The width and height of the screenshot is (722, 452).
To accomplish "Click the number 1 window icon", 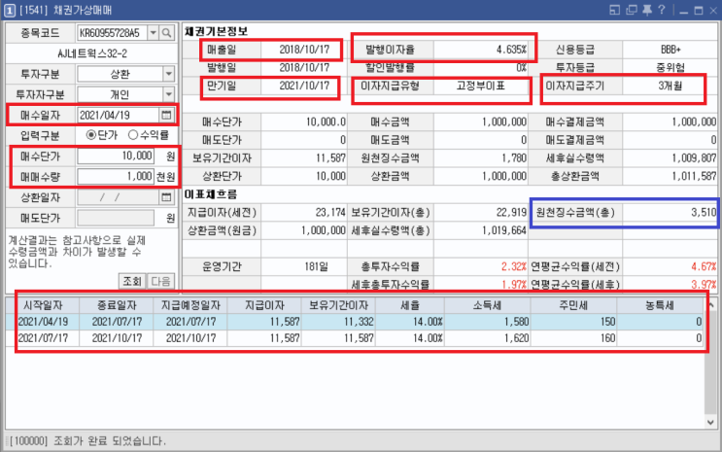I will 9,10.
